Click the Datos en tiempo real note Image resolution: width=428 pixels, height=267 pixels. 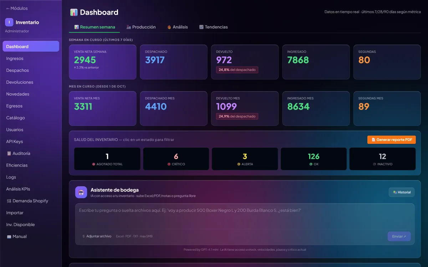click(x=373, y=12)
